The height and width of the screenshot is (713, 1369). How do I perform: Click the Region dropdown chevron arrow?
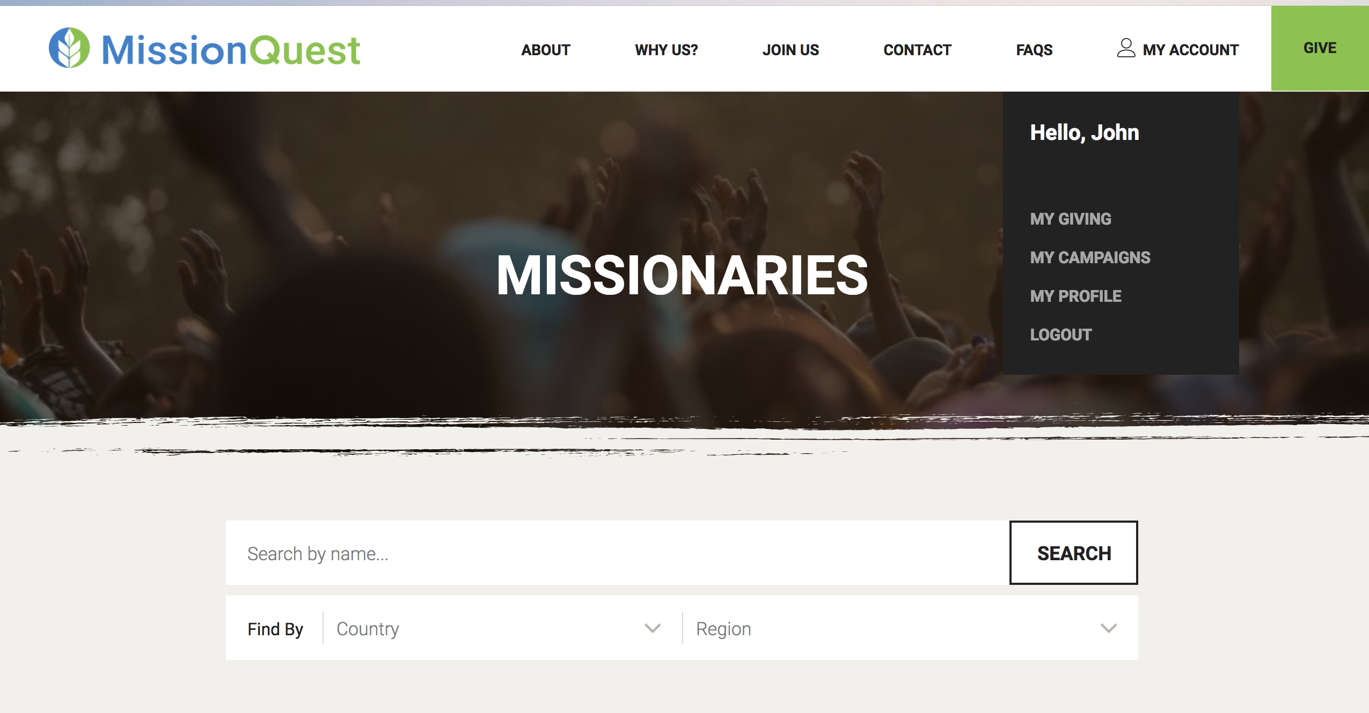click(1109, 628)
